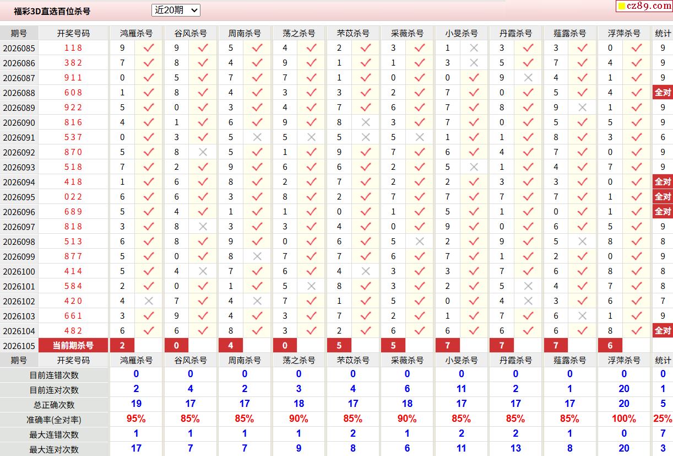Click the X mark for 周南杀号 in row 2026091
The height and width of the screenshot is (456, 673).
coord(257,137)
